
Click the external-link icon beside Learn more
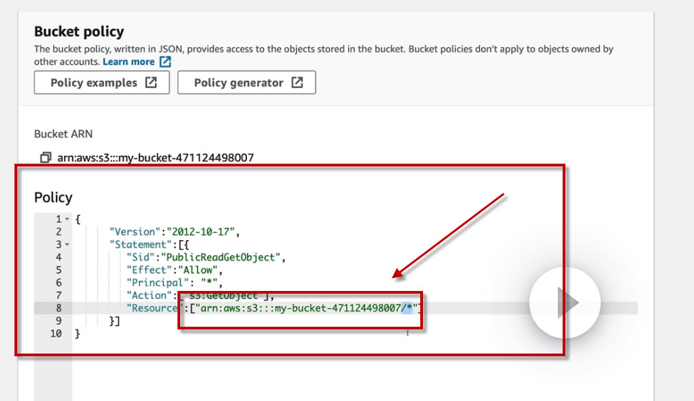pyautogui.click(x=165, y=62)
